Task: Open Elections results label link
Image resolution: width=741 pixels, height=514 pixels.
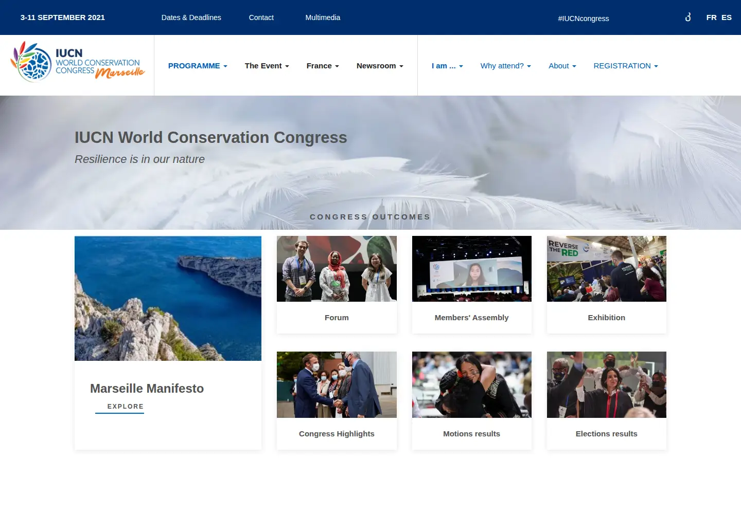Action: coord(607,434)
